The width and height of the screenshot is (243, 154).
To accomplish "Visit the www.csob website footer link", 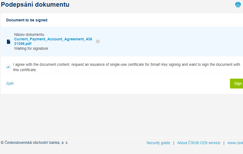I will 235,143.
